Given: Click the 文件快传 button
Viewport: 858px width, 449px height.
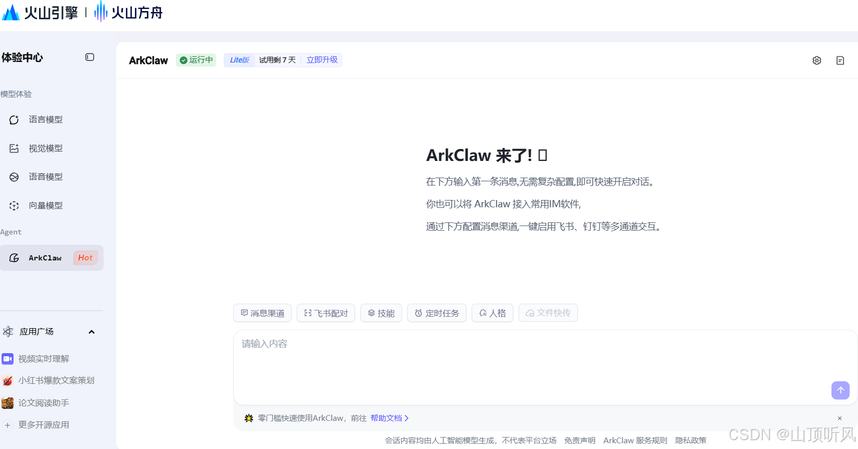Looking at the screenshot, I should point(548,313).
